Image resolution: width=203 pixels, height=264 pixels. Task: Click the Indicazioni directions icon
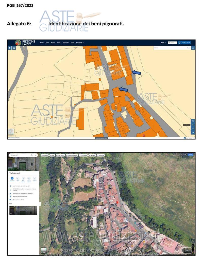12,179
